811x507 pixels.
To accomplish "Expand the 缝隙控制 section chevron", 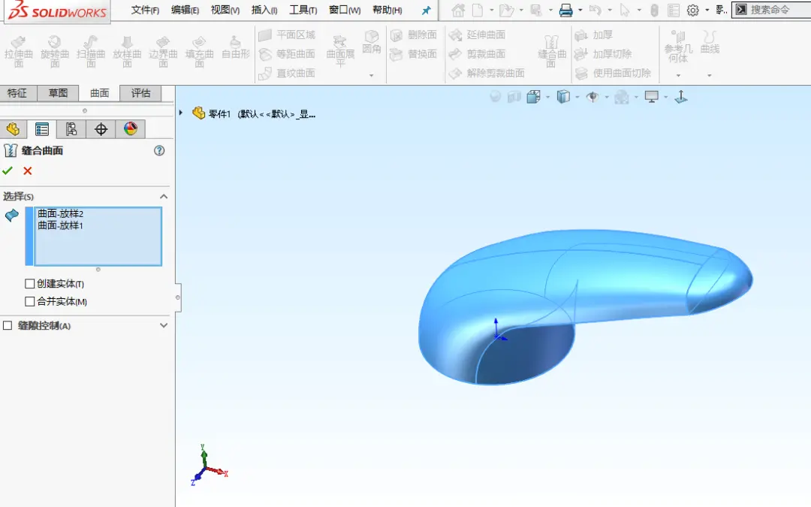I will 164,325.
